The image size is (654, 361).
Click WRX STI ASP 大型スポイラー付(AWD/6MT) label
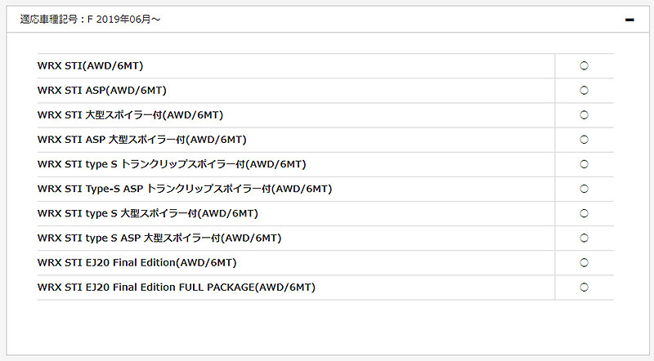click(x=142, y=140)
